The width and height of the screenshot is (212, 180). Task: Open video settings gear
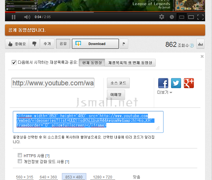pos(162,17)
